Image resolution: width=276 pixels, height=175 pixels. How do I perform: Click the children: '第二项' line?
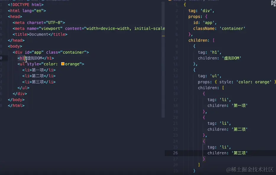[227, 129]
